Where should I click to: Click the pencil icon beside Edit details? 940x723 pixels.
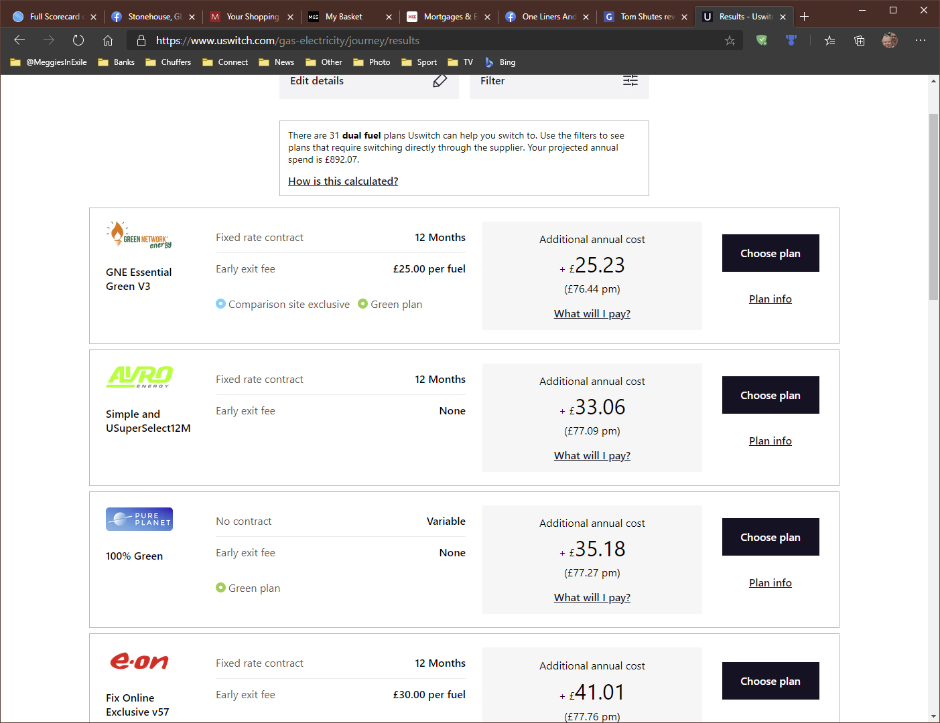pyautogui.click(x=440, y=81)
